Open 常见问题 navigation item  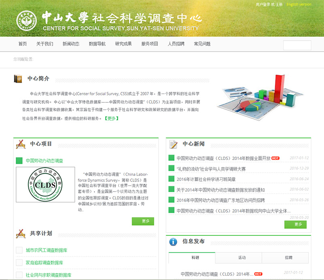point(202,44)
